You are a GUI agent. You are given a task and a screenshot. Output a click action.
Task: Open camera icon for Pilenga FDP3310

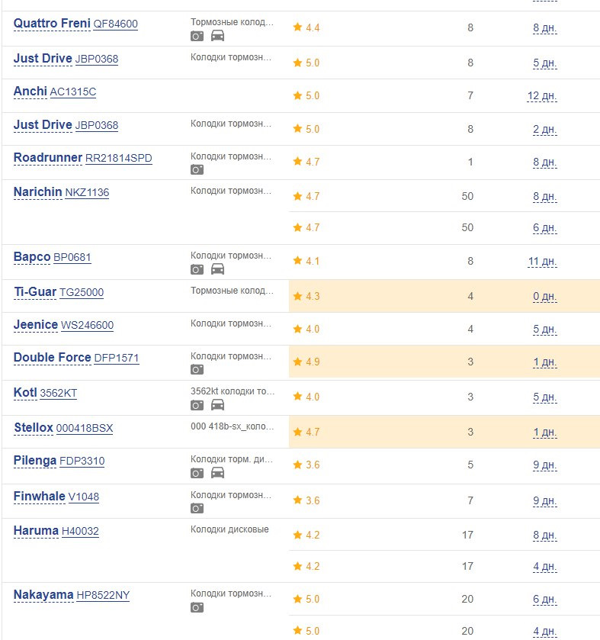pyautogui.click(x=197, y=473)
